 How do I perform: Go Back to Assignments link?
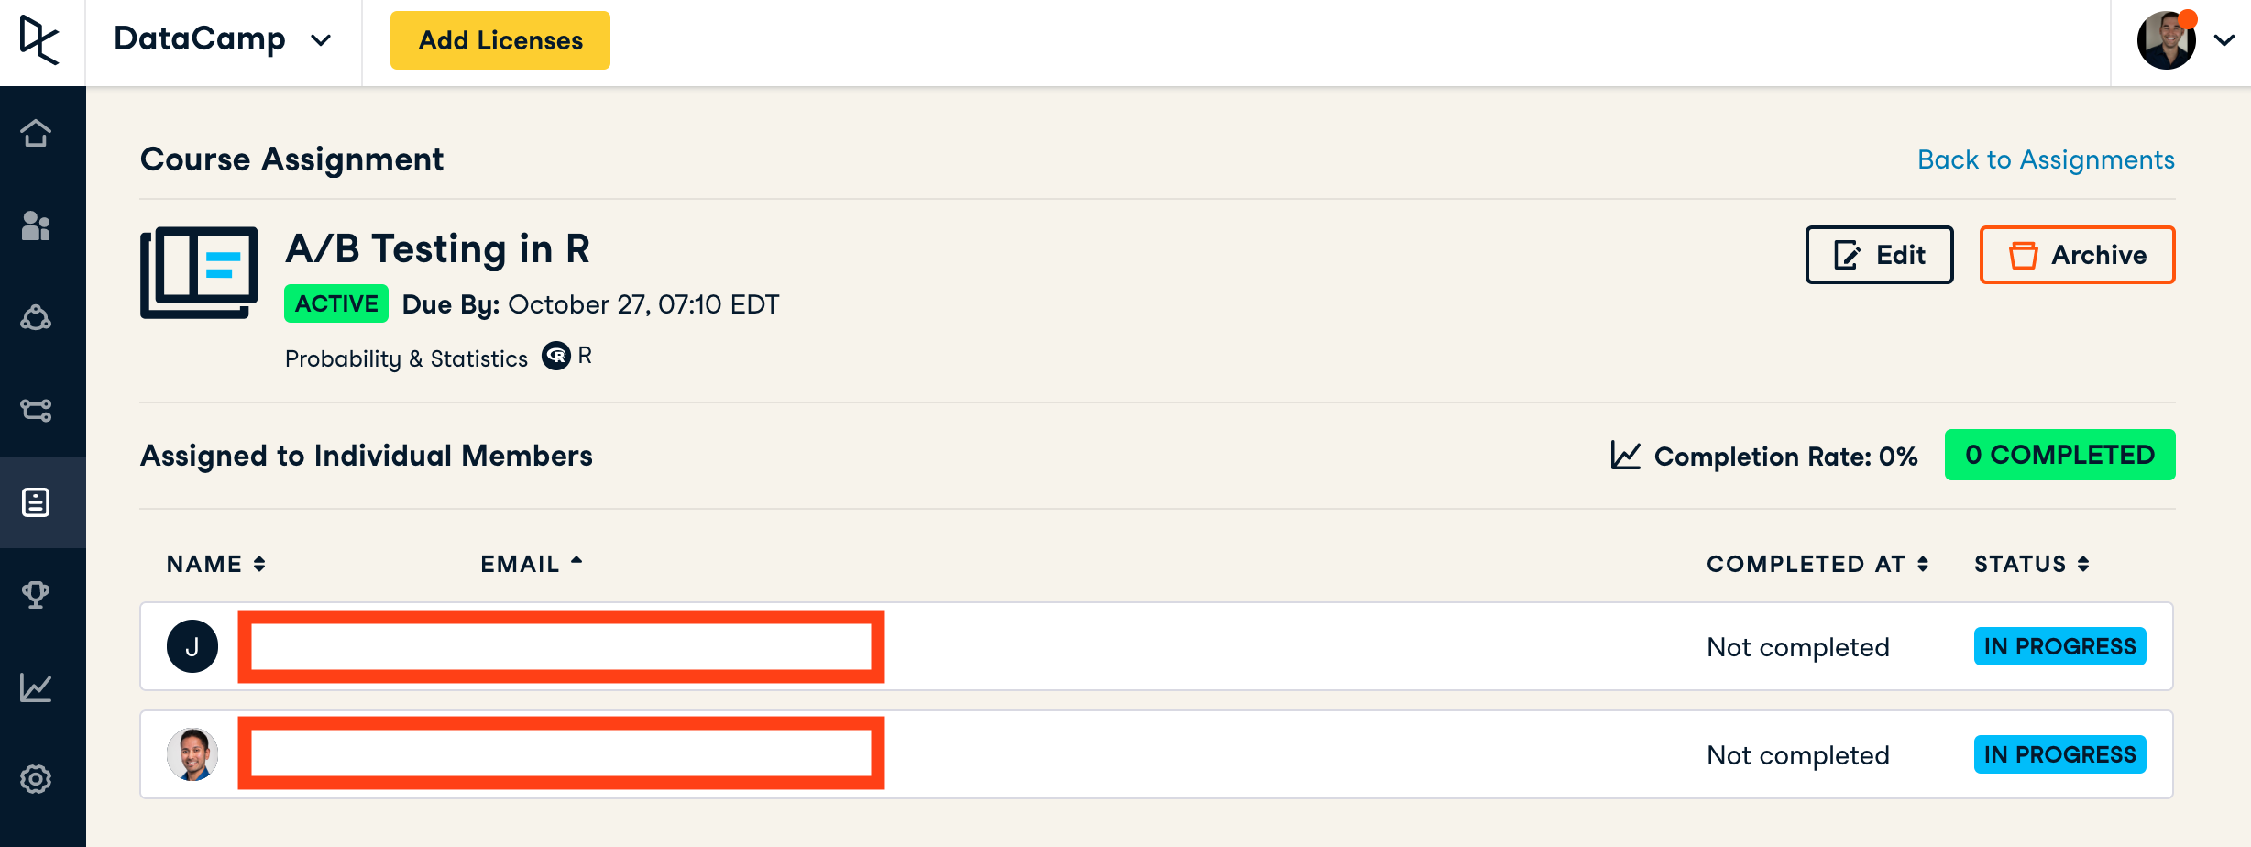(x=2046, y=159)
